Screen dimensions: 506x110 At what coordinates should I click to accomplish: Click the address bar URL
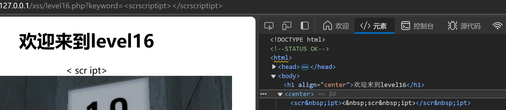[111, 6]
